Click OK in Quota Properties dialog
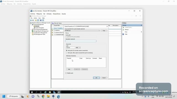 [x=96, y=78]
